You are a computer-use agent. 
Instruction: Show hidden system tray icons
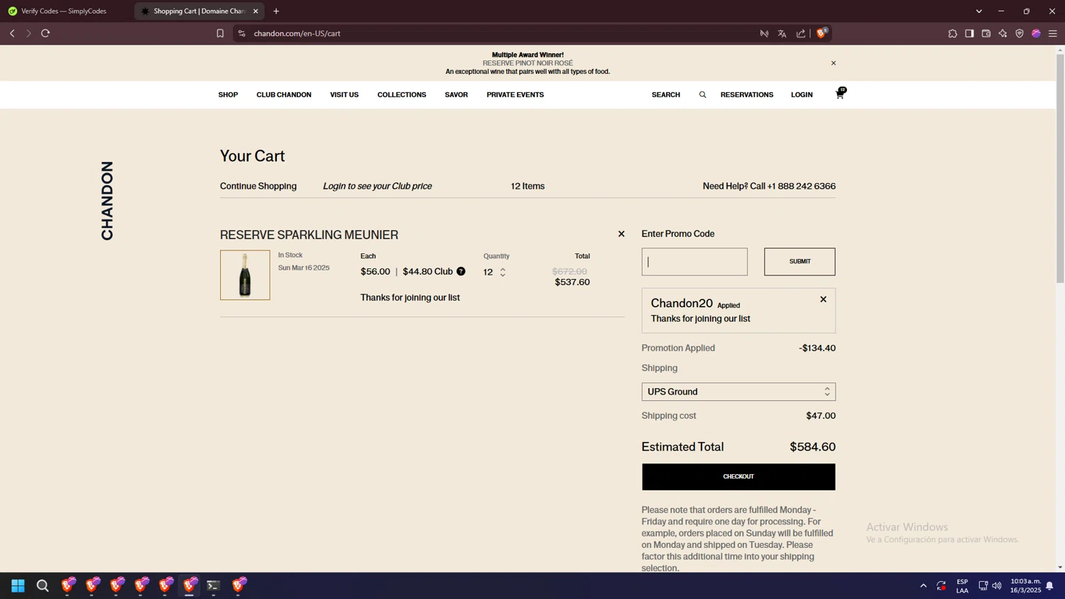(x=923, y=586)
